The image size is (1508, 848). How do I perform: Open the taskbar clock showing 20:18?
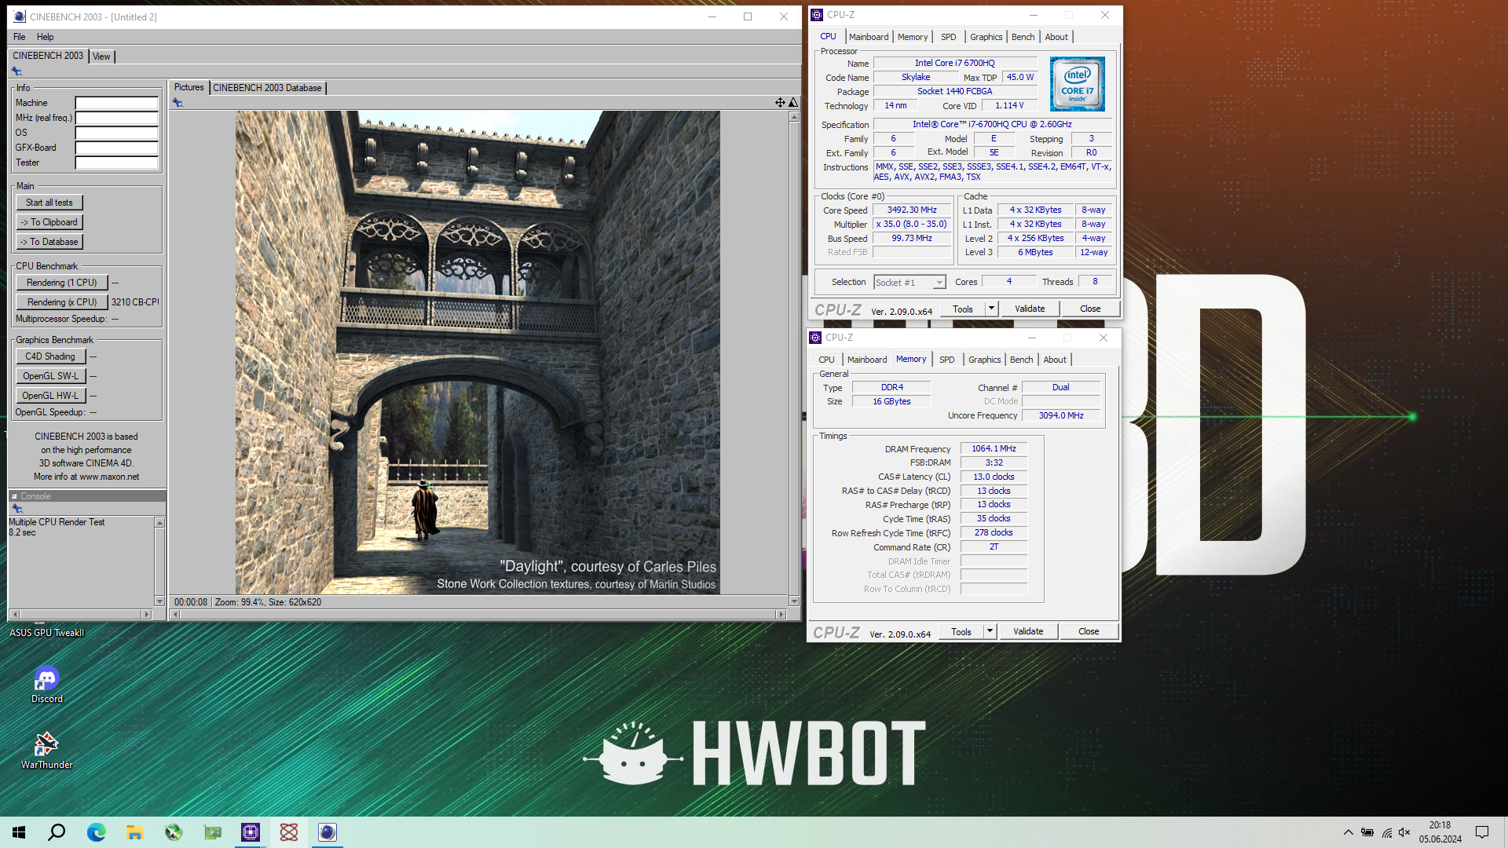[x=1440, y=832]
